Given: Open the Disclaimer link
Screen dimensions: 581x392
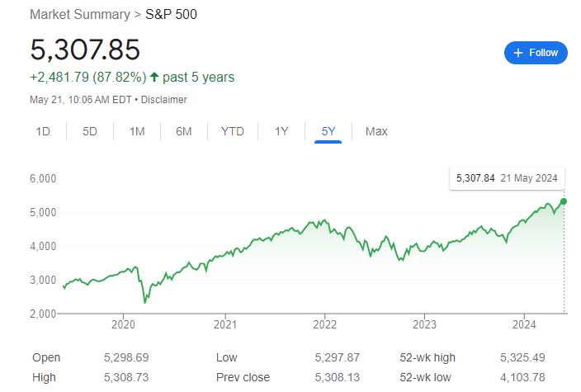Looking at the screenshot, I should [x=163, y=100].
